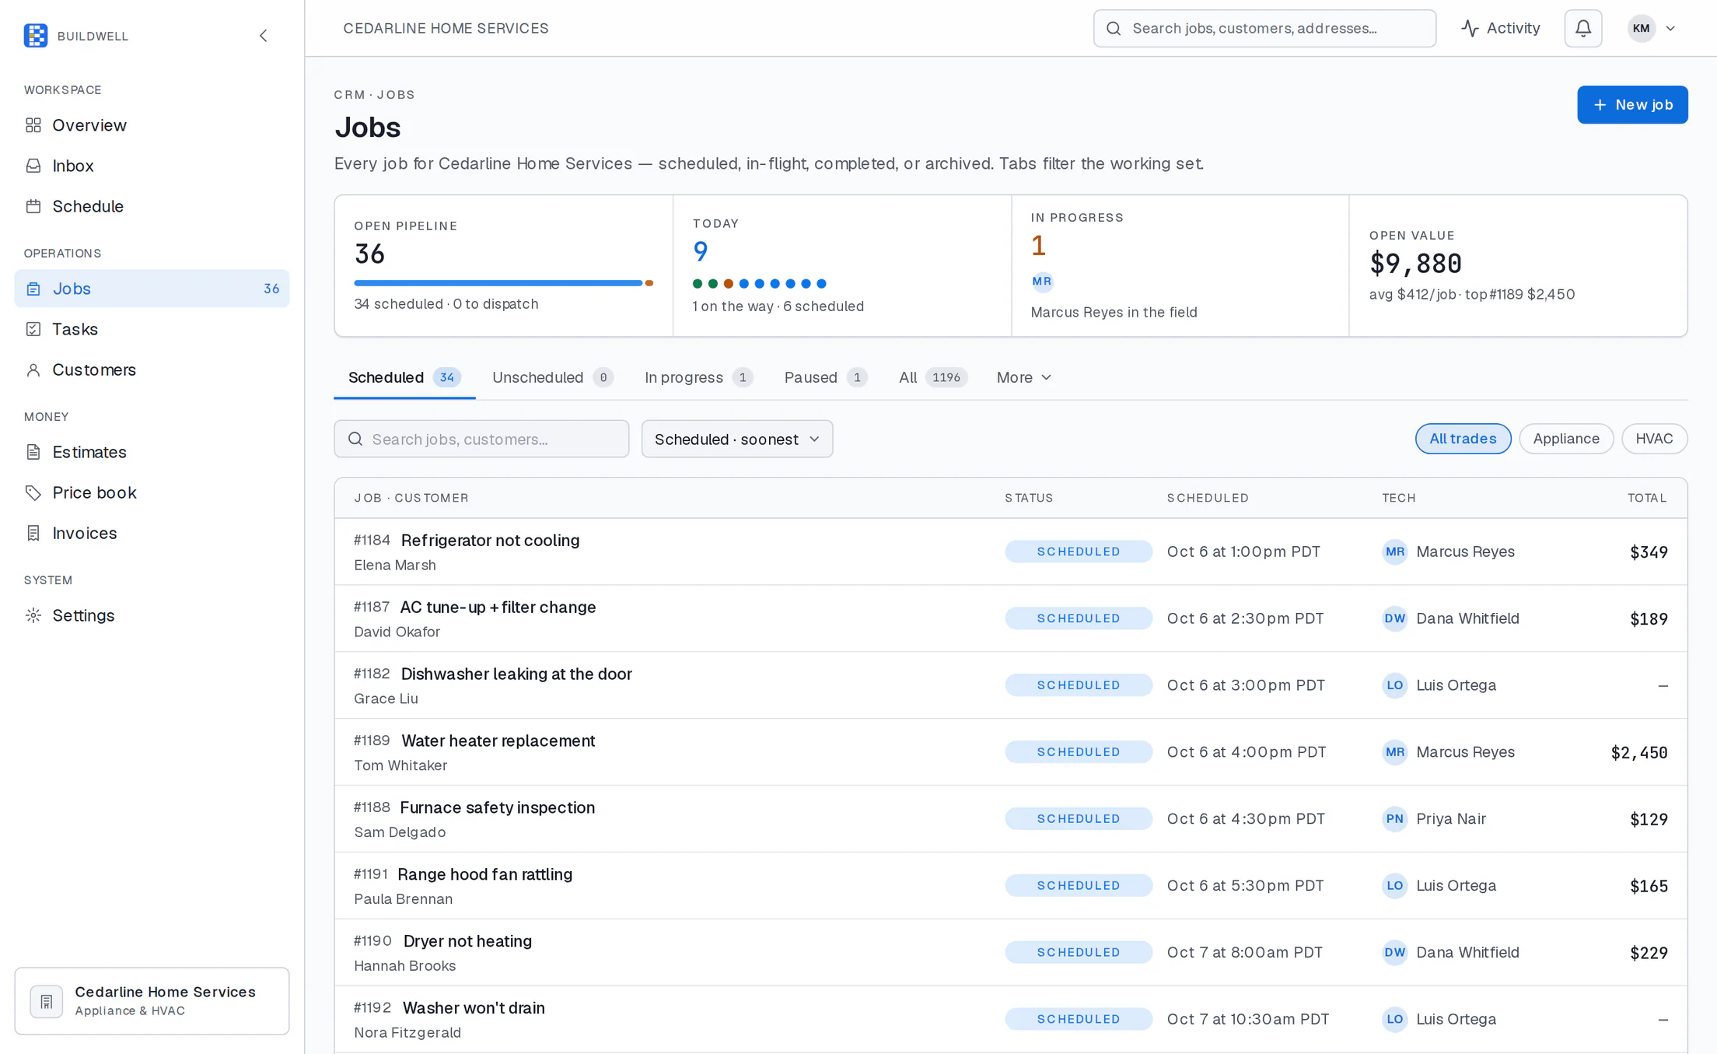Click the Estimates document icon

[x=33, y=452]
